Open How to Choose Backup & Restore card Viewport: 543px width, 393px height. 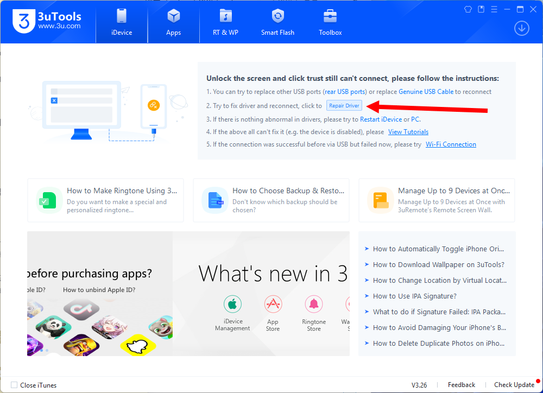point(271,200)
